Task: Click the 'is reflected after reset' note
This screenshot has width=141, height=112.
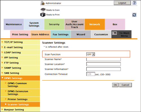Action: [56, 47]
